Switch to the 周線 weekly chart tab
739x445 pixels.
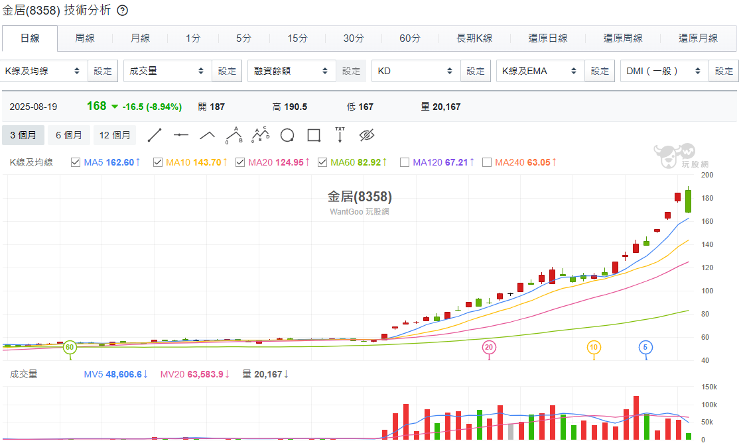pyautogui.click(x=84, y=38)
